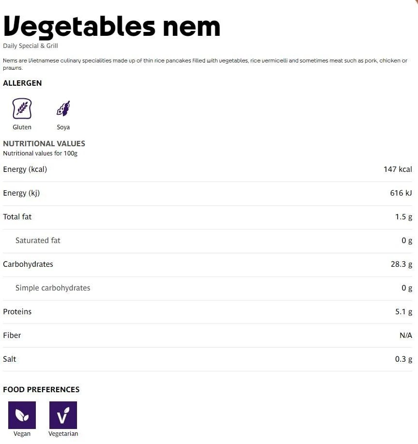Click the Daily Special & Grill category
The image size is (418, 444).
(31, 46)
